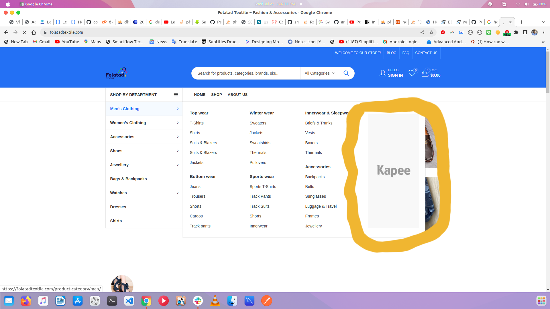
Task: Open the All Categories dropdown
Action: coord(319,73)
